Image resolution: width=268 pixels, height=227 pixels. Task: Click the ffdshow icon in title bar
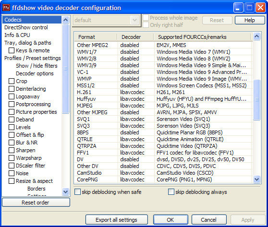(x=6, y=8)
